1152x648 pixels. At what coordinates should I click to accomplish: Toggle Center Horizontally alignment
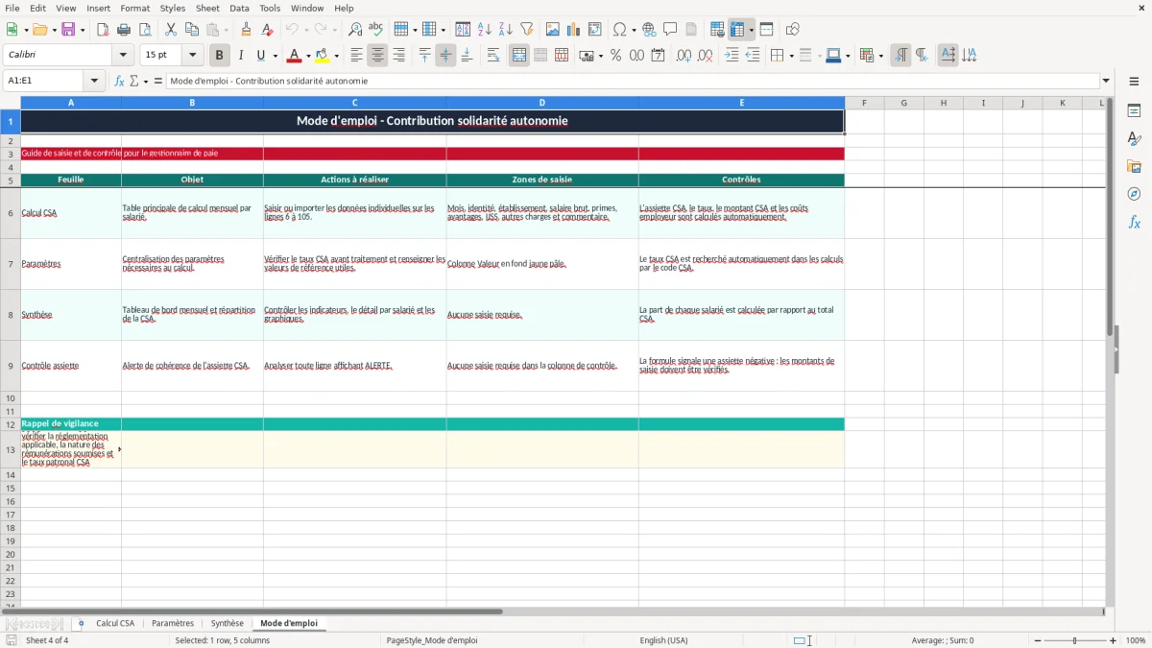377,56
